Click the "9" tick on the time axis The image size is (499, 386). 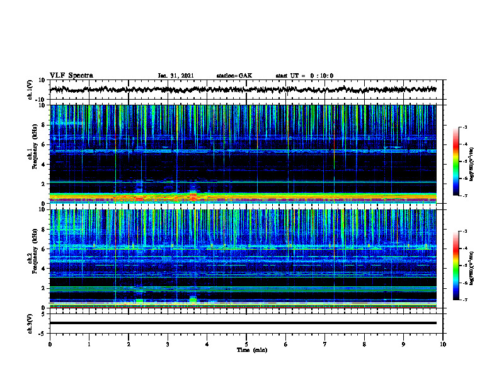[403, 344]
